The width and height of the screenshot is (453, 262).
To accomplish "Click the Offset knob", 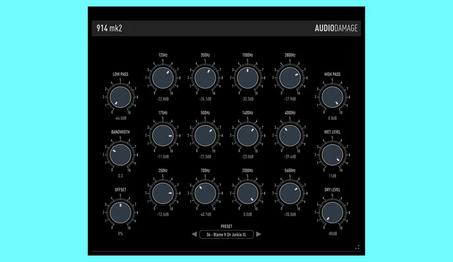I will pyautogui.click(x=120, y=213).
